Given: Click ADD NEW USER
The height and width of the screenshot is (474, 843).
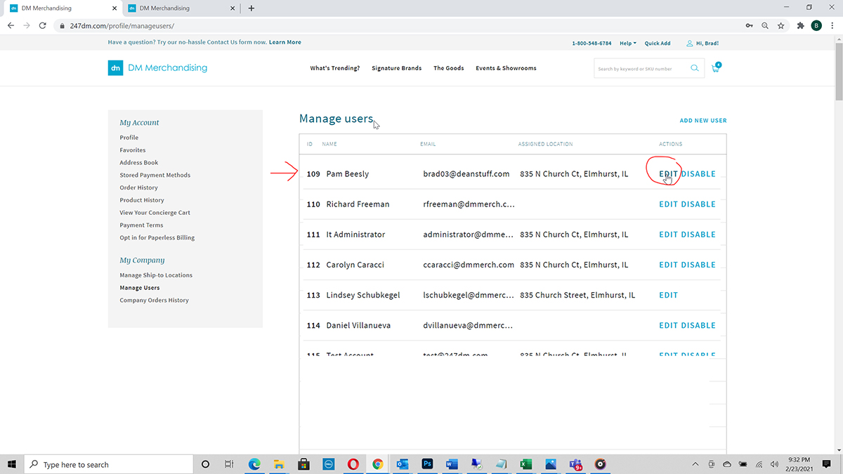Looking at the screenshot, I should tap(703, 121).
